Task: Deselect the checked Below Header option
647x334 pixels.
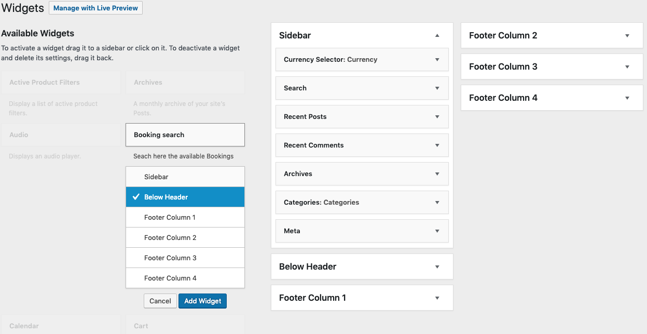Action: click(x=185, y=197)
